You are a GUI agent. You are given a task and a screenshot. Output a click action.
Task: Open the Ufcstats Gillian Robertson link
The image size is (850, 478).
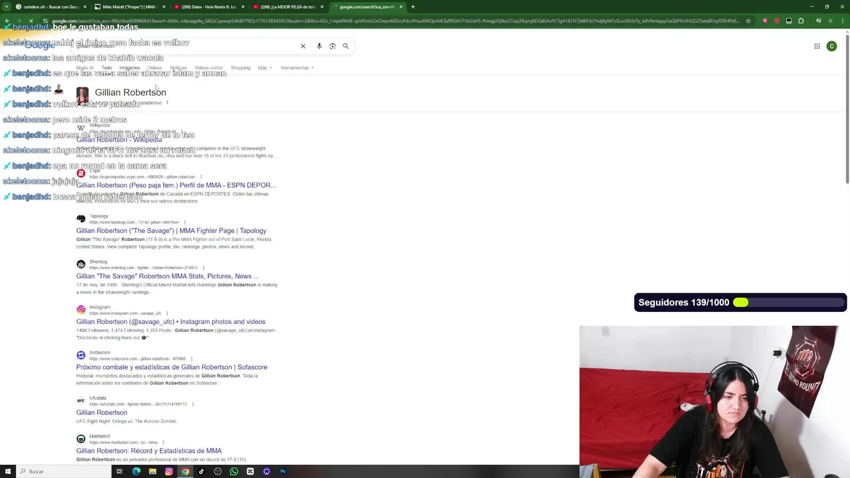click(102, 413)
